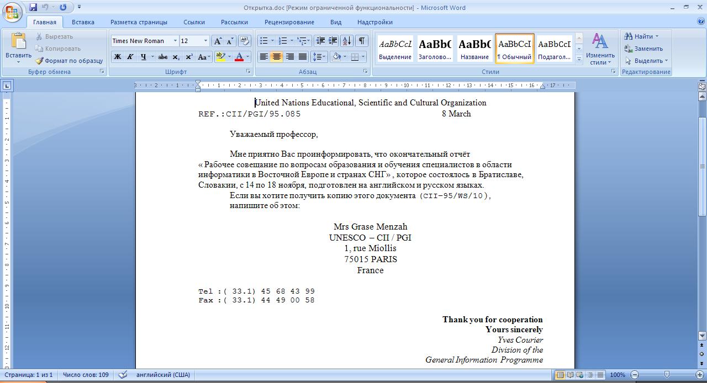Switch to web layout view
This screenshot has height=383, width=707.
580,375
